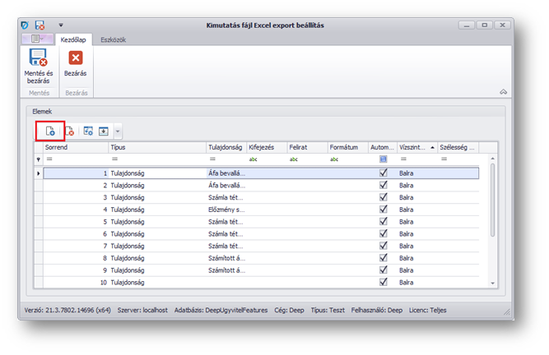Click the shield app icon in title bar
The width and height of the screenshot is (549, 355).
point(25,25)
